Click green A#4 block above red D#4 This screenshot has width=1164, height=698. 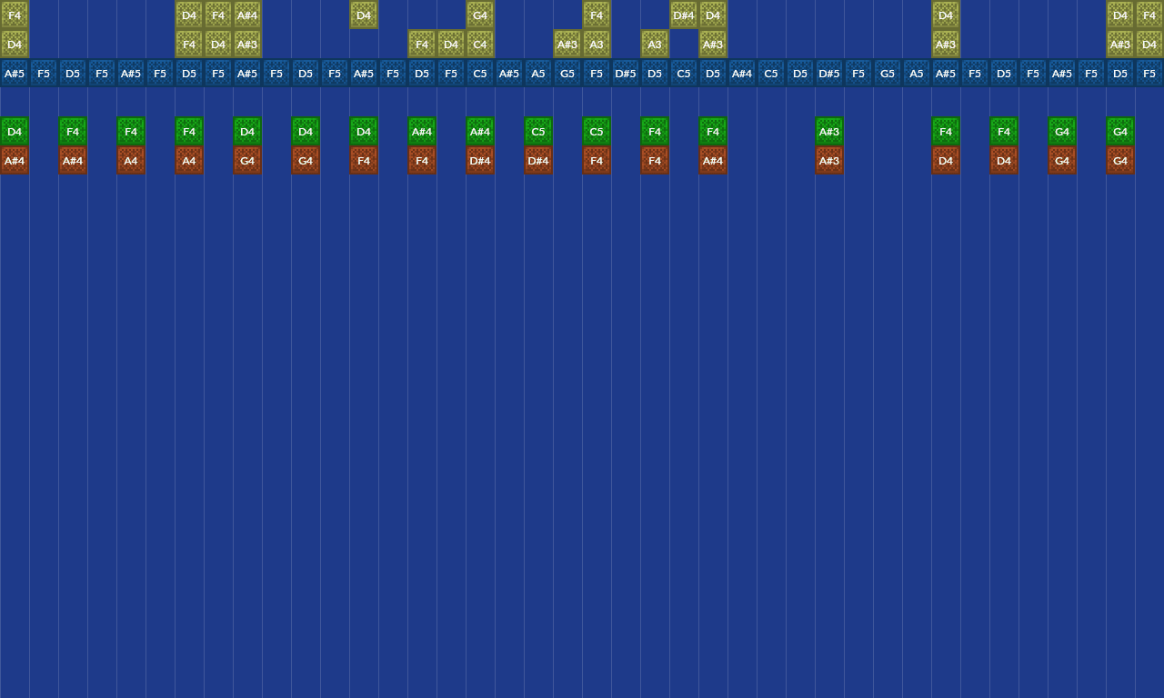pos(480,131)
